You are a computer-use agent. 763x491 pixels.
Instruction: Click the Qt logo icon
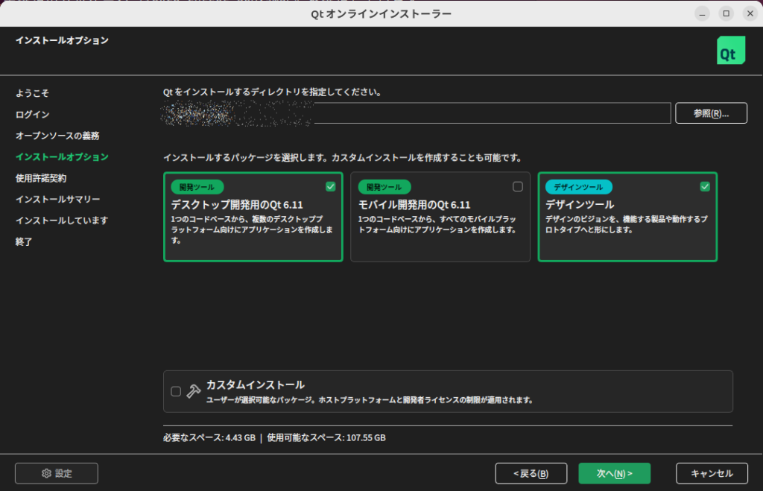[x=726, y=50]
